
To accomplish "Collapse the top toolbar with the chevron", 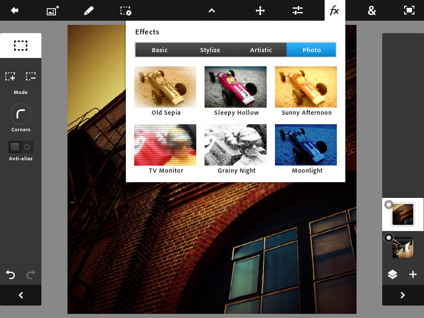I will tap(212, 11).
